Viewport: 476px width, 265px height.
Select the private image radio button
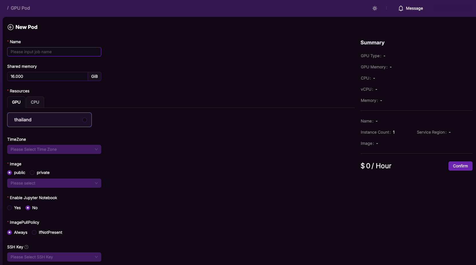click(x=32, y=173)
